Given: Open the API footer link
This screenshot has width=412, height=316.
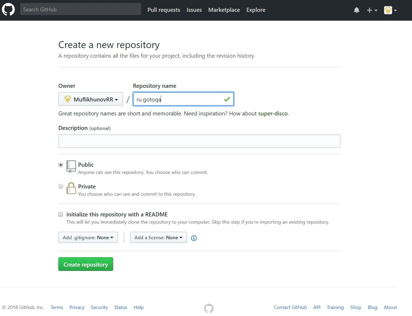Looking at the screenshot, I should click(x=317, y=307).
